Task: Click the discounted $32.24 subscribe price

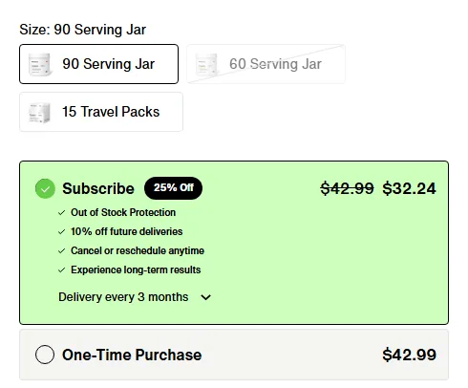Action: coord(409,188)
